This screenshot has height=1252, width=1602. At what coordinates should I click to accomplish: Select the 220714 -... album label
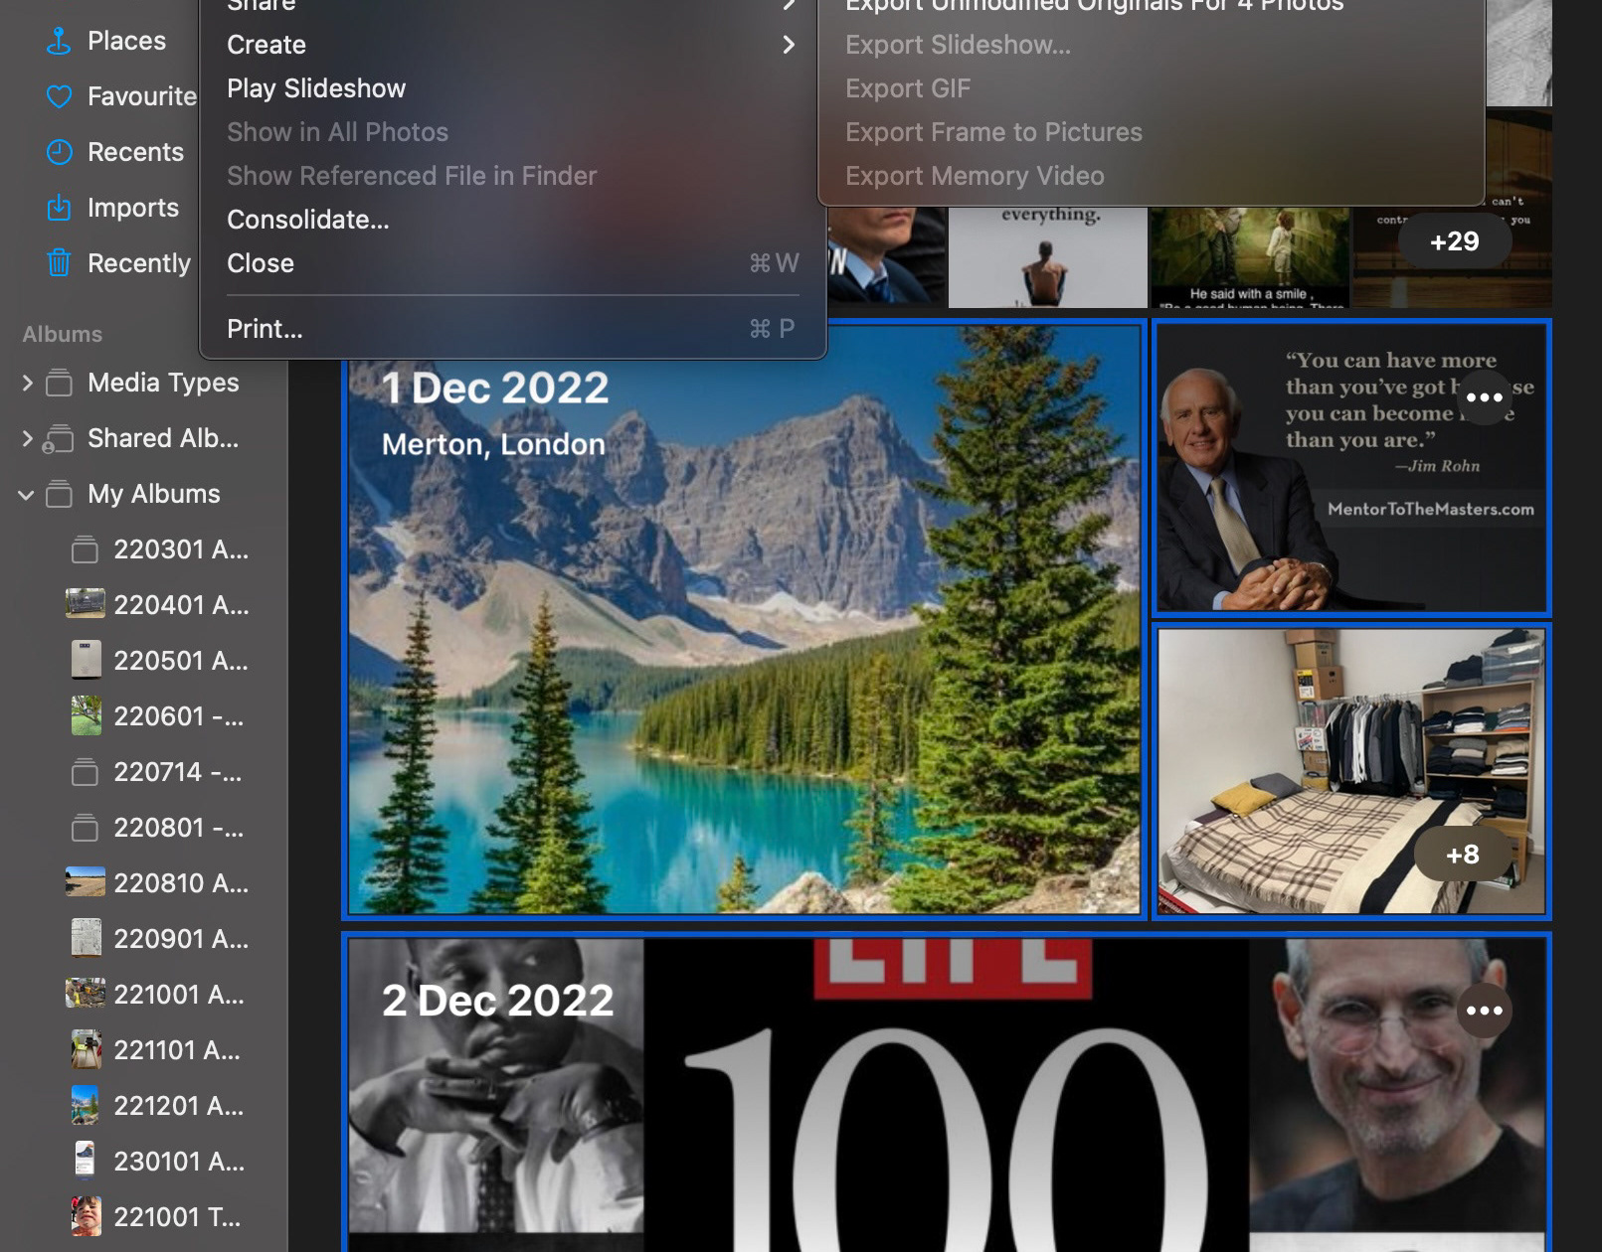(178, 772)
